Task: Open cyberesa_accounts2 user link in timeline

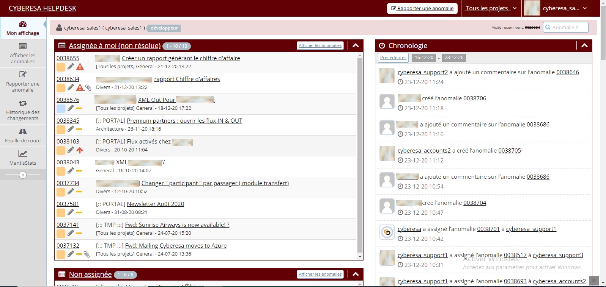Action: tap(424, 150)
